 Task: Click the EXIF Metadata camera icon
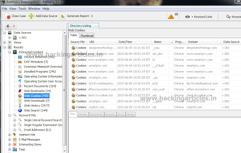20,62
